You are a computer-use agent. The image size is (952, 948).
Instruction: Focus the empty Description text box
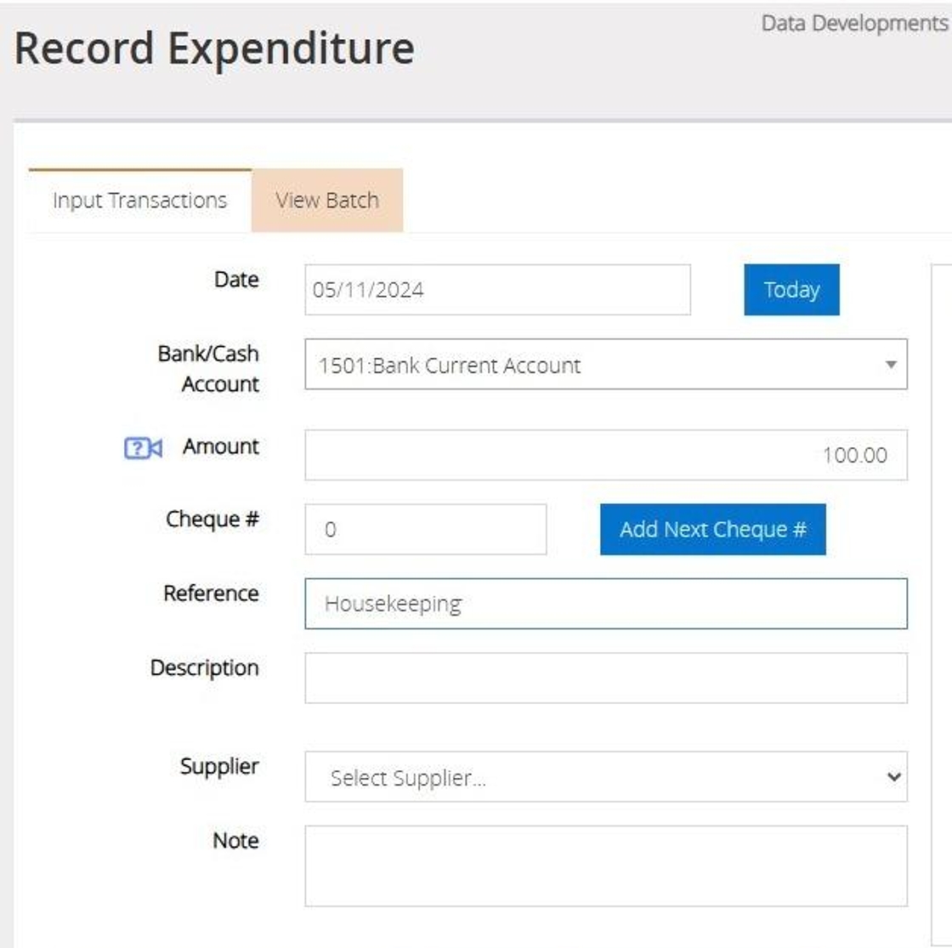[605, 678]
